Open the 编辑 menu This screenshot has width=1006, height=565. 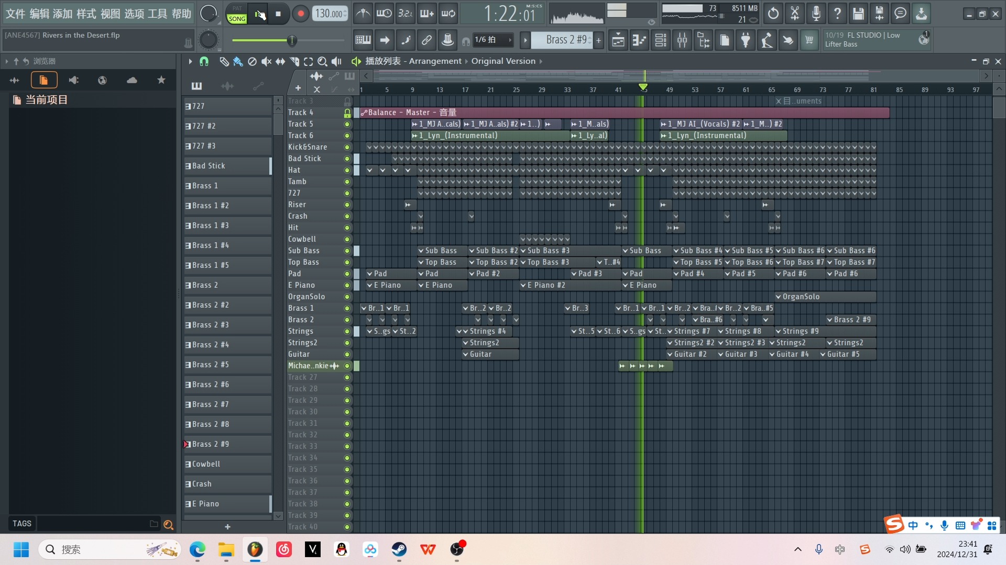(39, 14)
